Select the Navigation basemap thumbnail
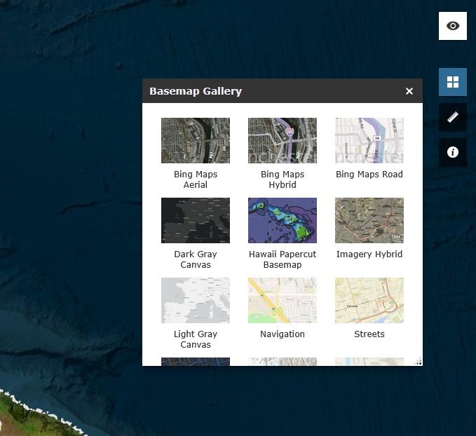 pyautogui.click(x=283, y=300)
